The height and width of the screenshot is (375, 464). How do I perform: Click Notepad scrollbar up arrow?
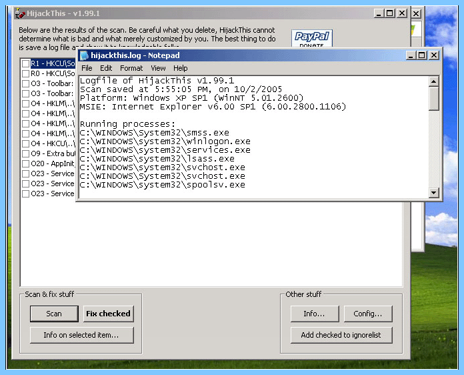tap(433, 81)
